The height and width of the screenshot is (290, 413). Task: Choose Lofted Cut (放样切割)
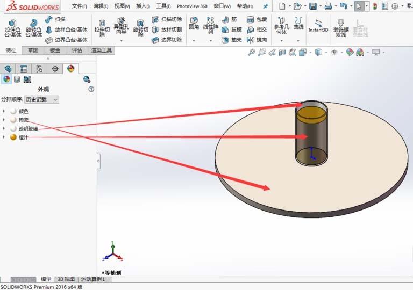click(167, 30)
